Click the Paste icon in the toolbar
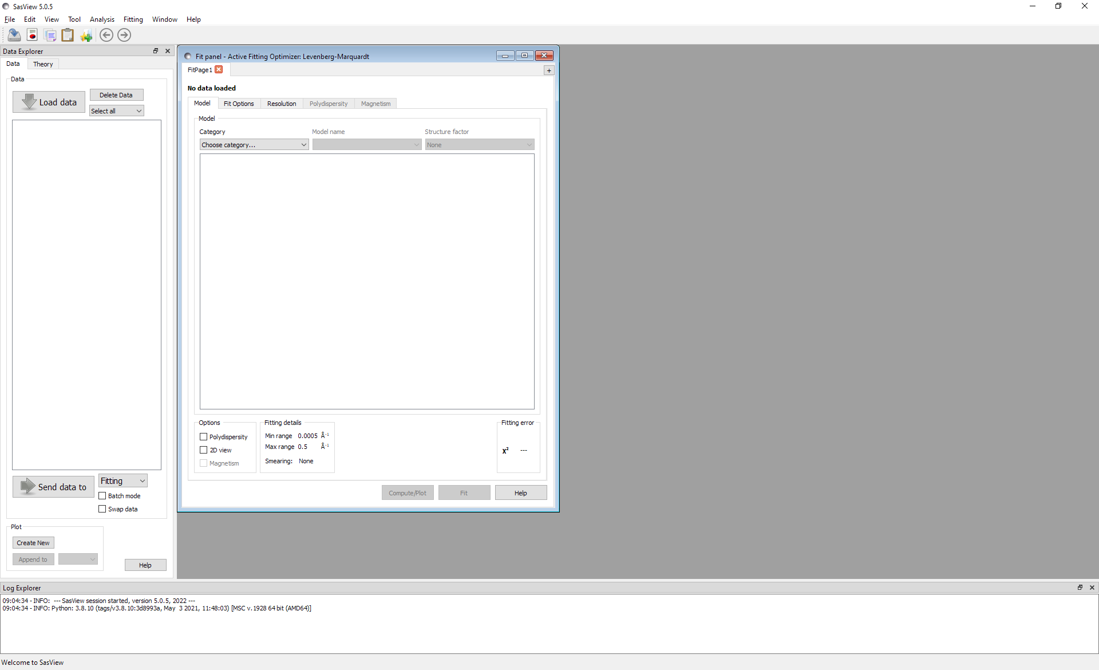 (68, 35)
